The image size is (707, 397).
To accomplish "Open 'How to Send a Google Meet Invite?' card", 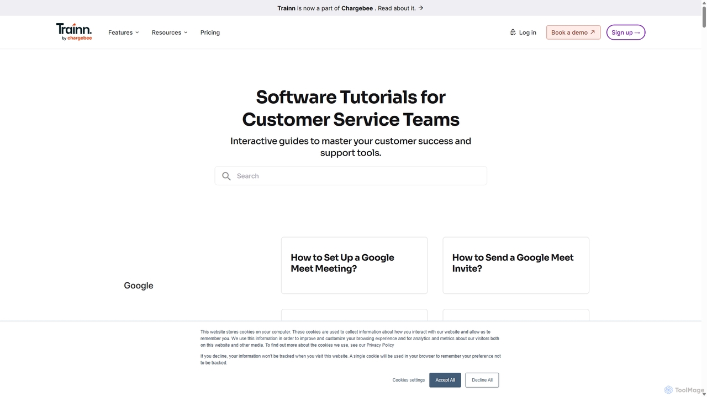I will pyautogui.click(x=516, y=265).
